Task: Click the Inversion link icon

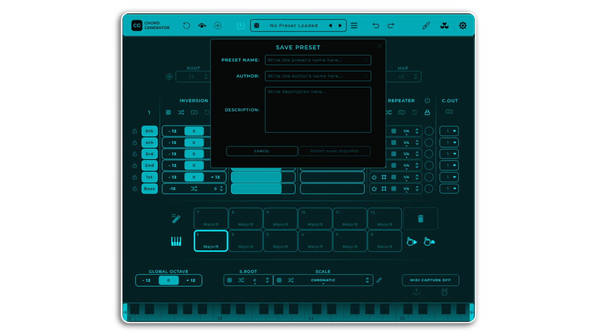Action: point(194,112)
